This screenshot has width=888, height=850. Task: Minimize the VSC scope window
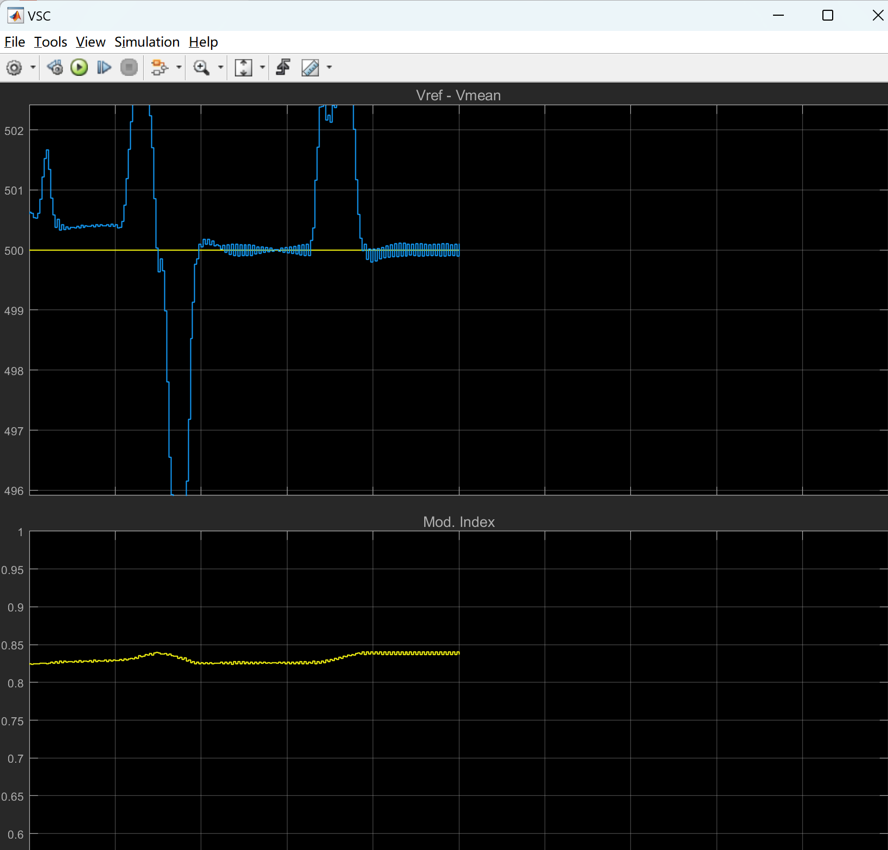(778, 16)
